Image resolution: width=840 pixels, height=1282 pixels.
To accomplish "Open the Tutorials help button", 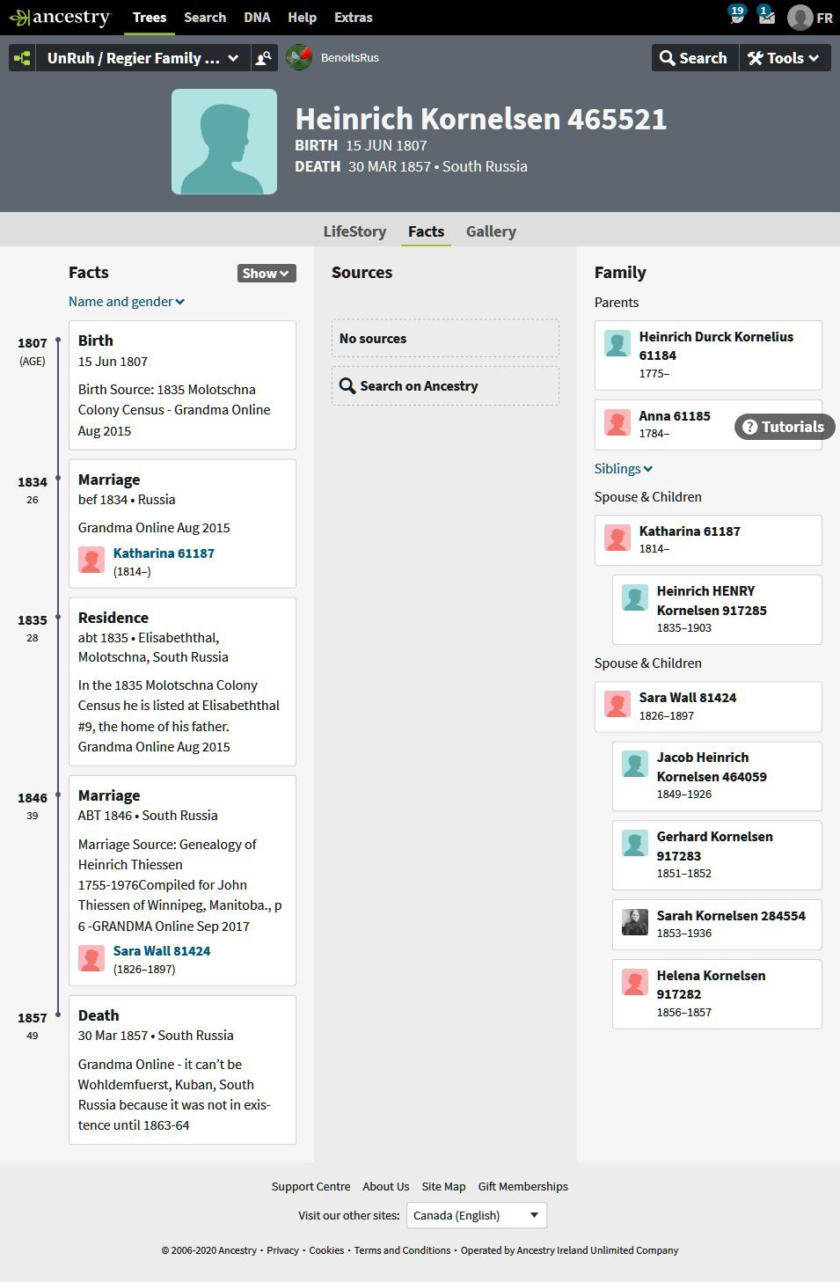I will coord(784,427).
